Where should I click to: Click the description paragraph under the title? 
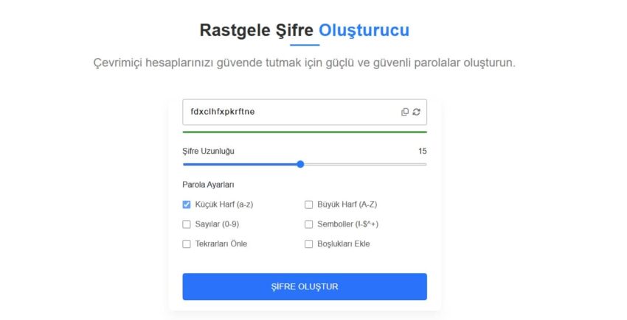tap(304, 63)
